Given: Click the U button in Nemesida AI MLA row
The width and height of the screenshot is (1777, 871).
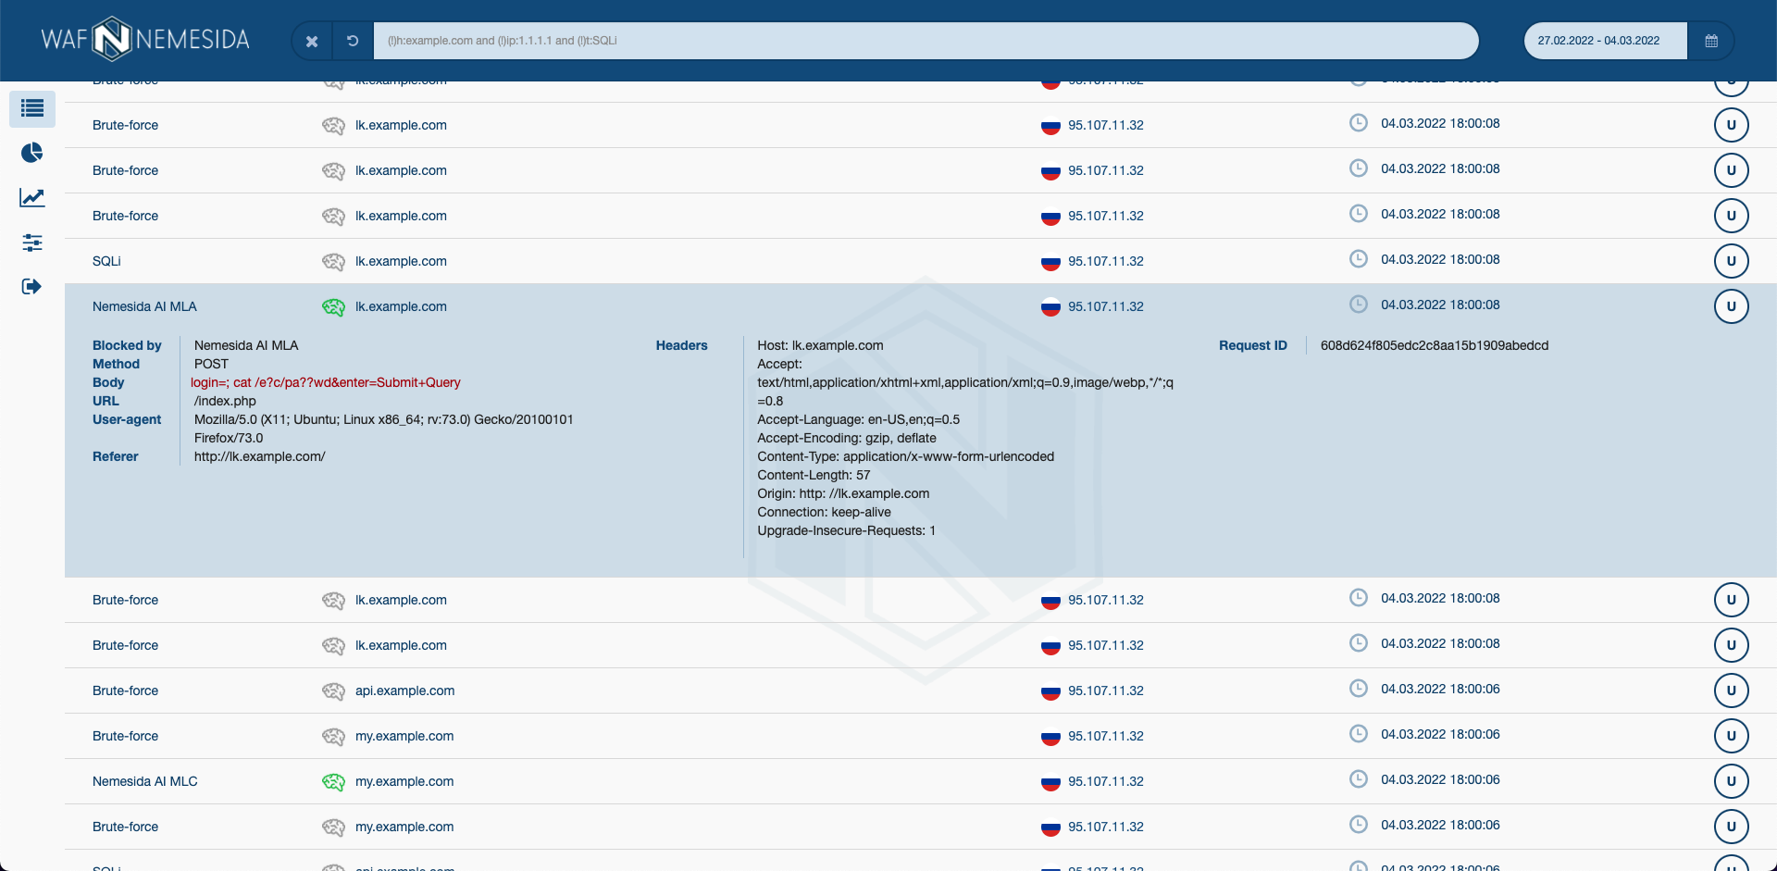Looking at the screenshot, I should [x=1732, y=306].
